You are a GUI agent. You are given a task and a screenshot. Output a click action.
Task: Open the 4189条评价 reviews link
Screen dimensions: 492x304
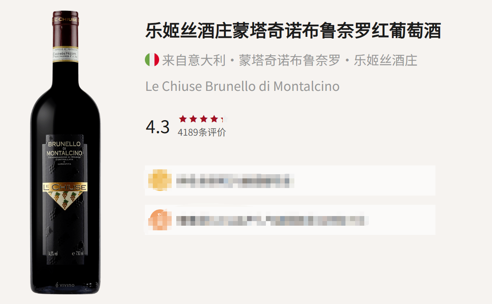202,132
